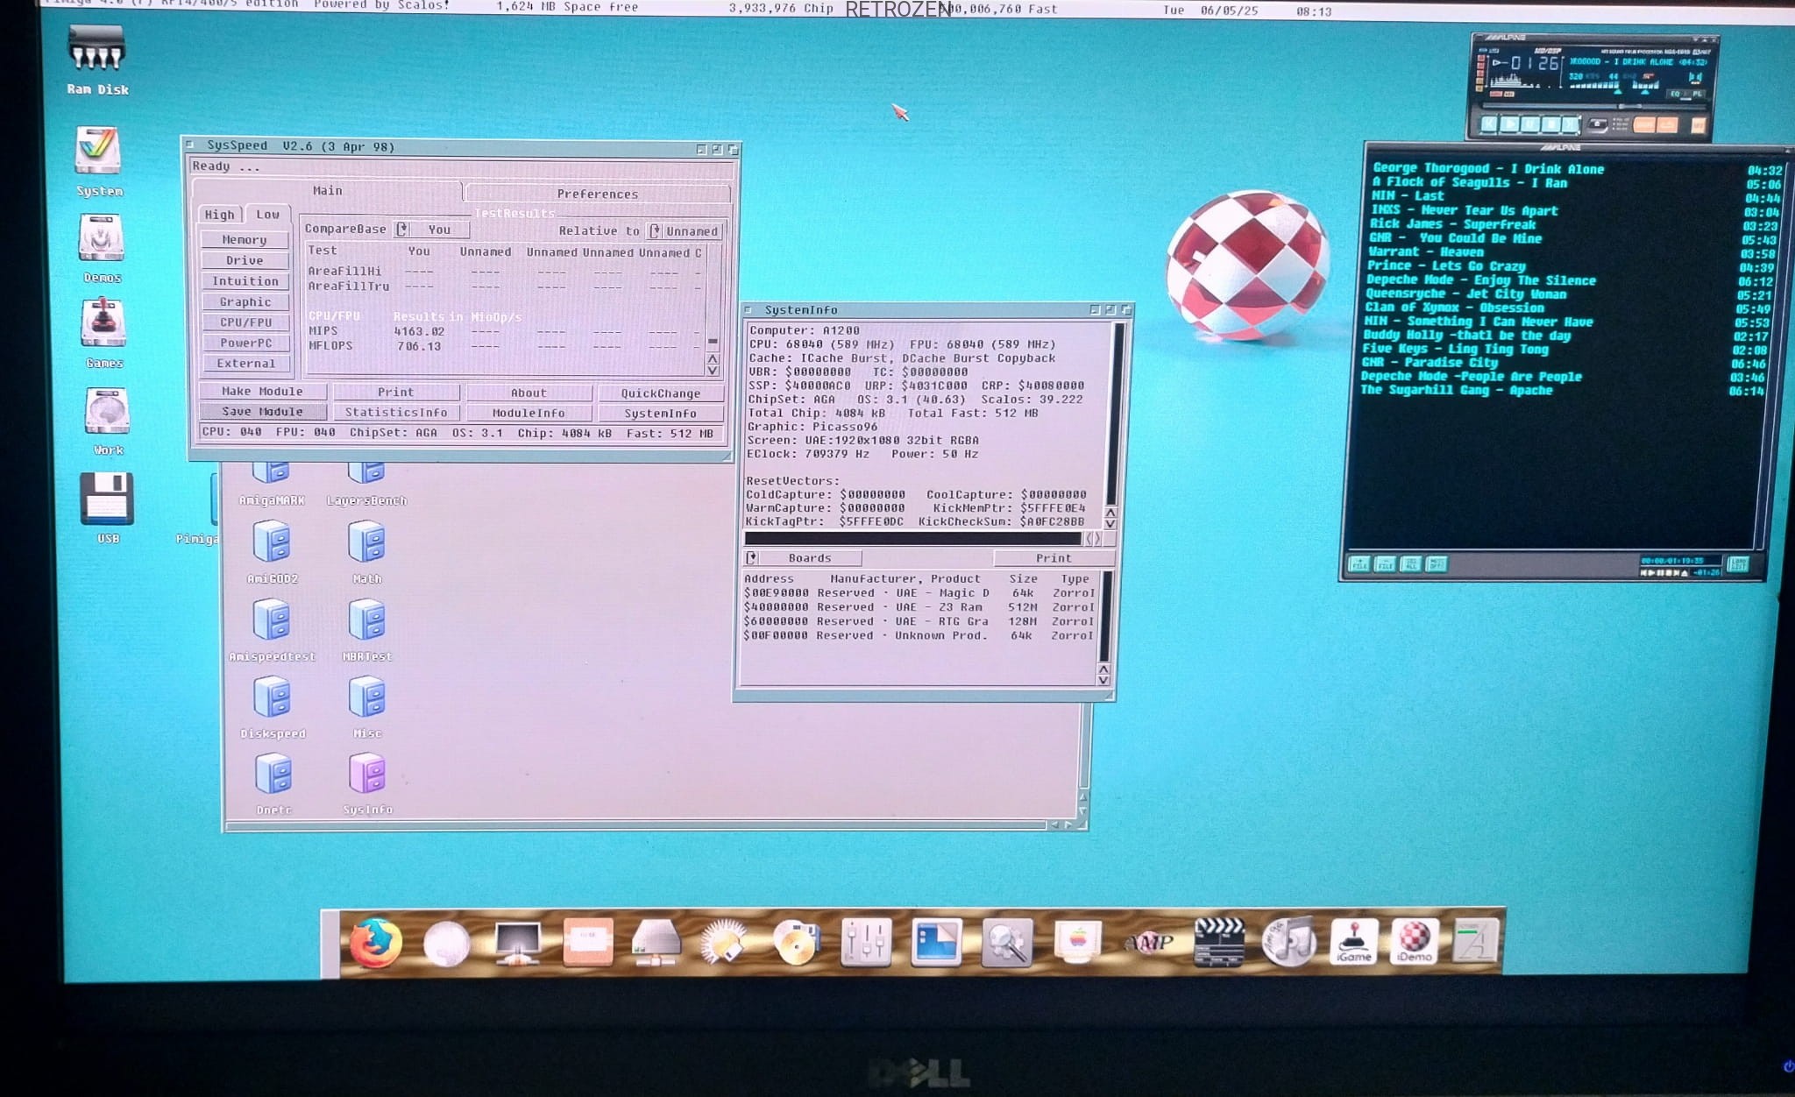Open the USB floppy disk icon
Screen dimensions: 1795x1097
(106, 499)
